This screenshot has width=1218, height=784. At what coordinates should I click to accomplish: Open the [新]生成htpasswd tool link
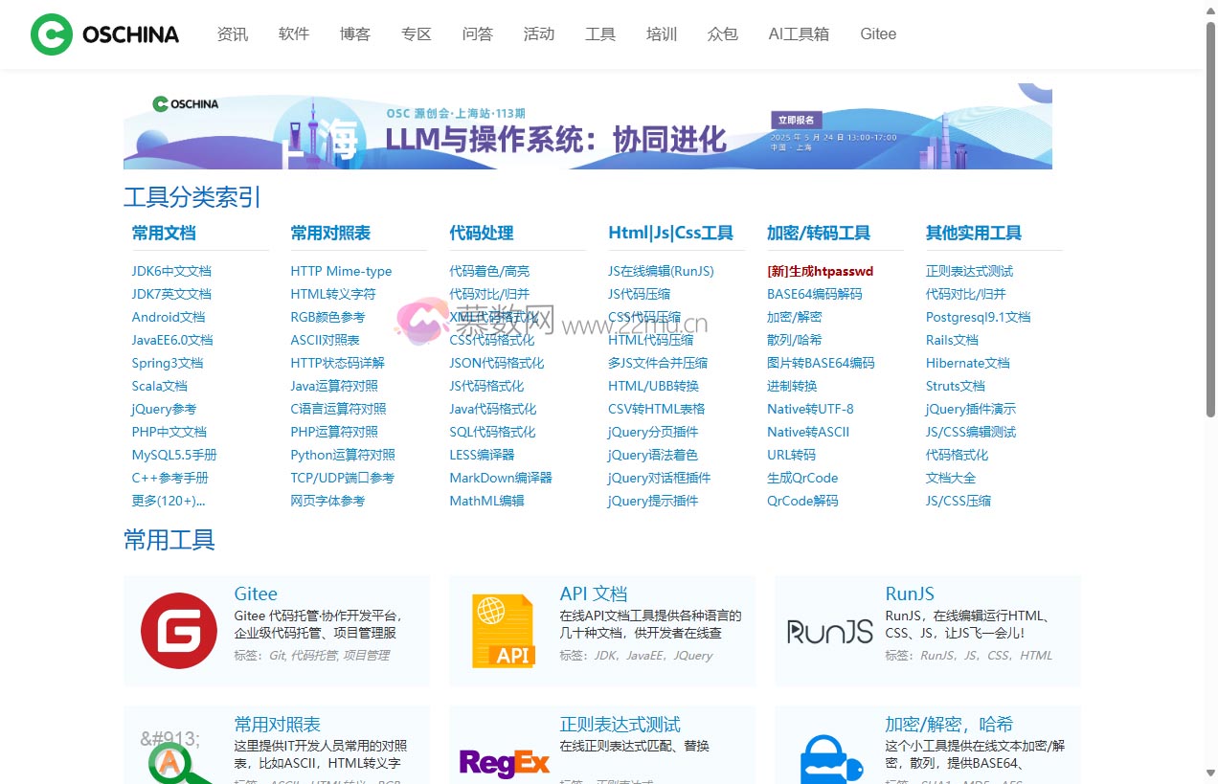820,271
